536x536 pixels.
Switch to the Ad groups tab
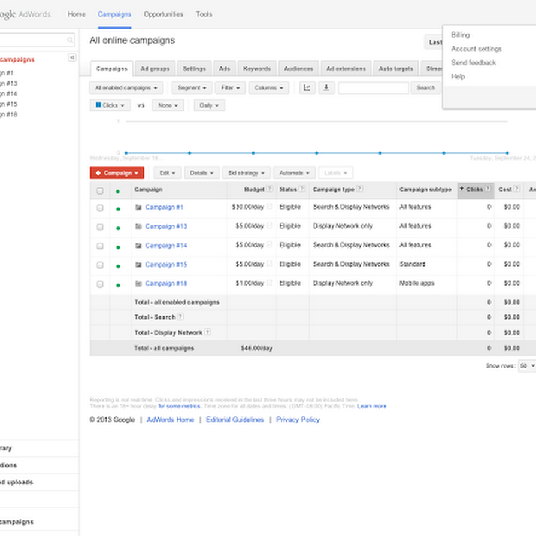pos(155,69)
